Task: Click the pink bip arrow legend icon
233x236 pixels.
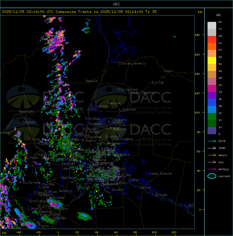Action: 212,162
